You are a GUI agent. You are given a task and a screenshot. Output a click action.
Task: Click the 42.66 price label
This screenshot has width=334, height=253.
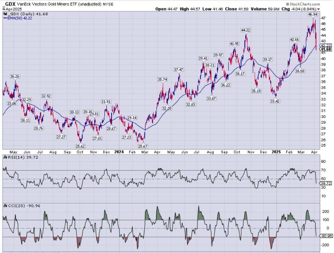coord(294,40)
